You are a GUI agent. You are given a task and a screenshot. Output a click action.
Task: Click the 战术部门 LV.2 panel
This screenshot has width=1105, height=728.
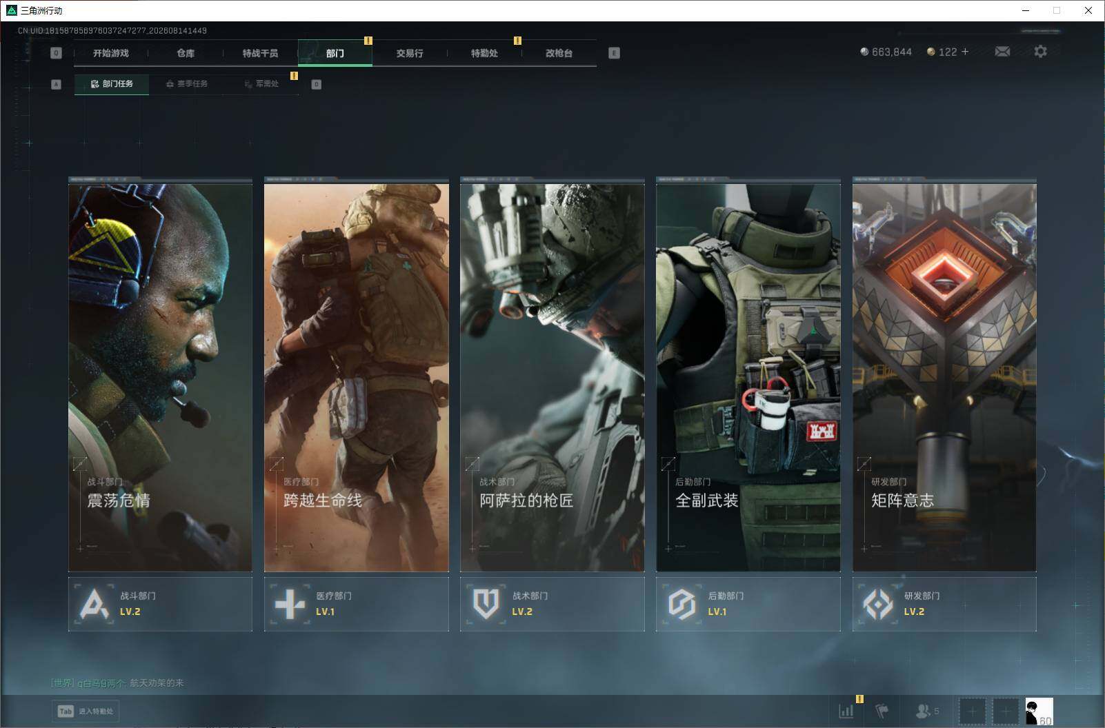coord(552,604)
